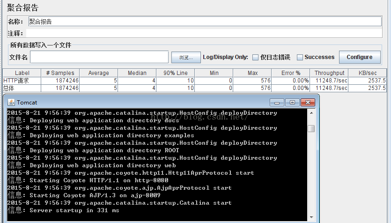The image size is (391, 223).
Task: Click the Average column header
Action: tap(98, 73)
